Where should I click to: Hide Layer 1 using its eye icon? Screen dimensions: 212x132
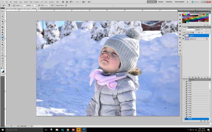[x=183, y=36]
